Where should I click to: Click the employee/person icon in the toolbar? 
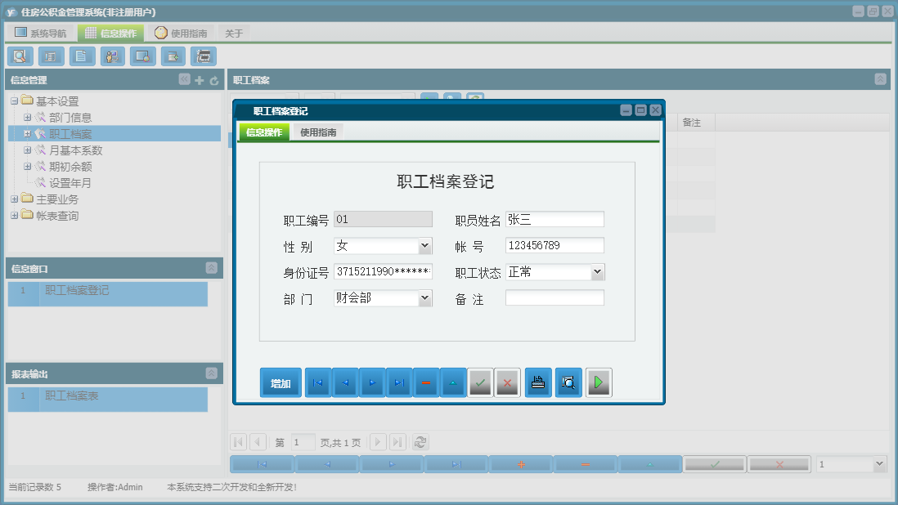112,56
